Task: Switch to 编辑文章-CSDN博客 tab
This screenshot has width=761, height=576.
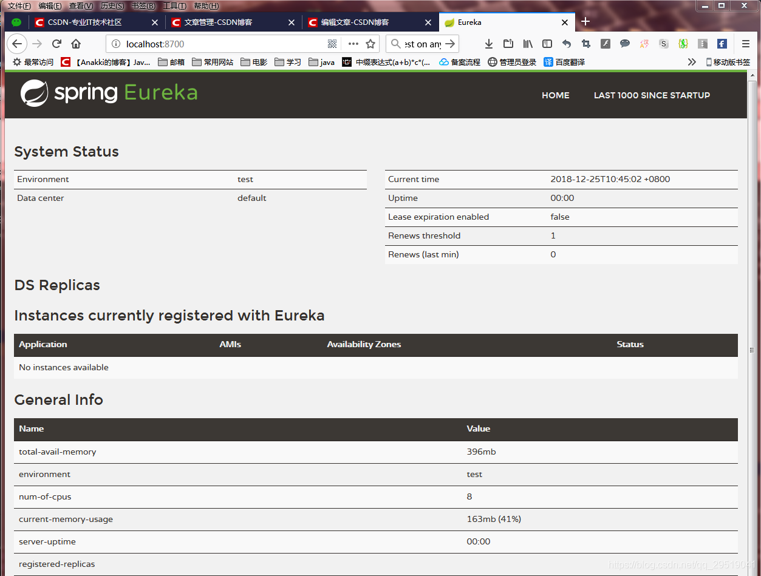Action: click(370, 22)
